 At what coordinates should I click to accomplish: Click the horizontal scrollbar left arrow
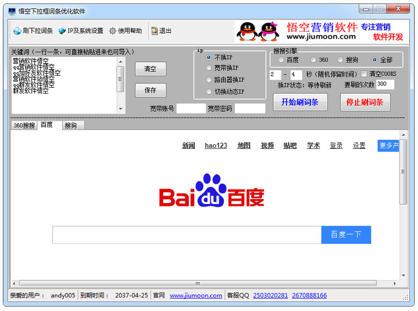coord(14,284)
